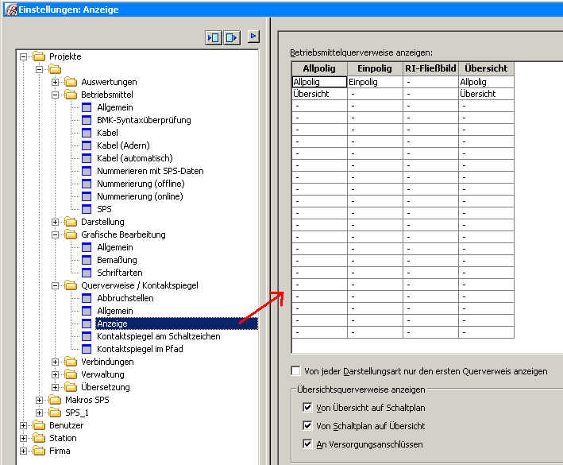Viewport: 563px width, 465px height.
Task: Select the Kabel tree item
Action: (x=107, y=133)
